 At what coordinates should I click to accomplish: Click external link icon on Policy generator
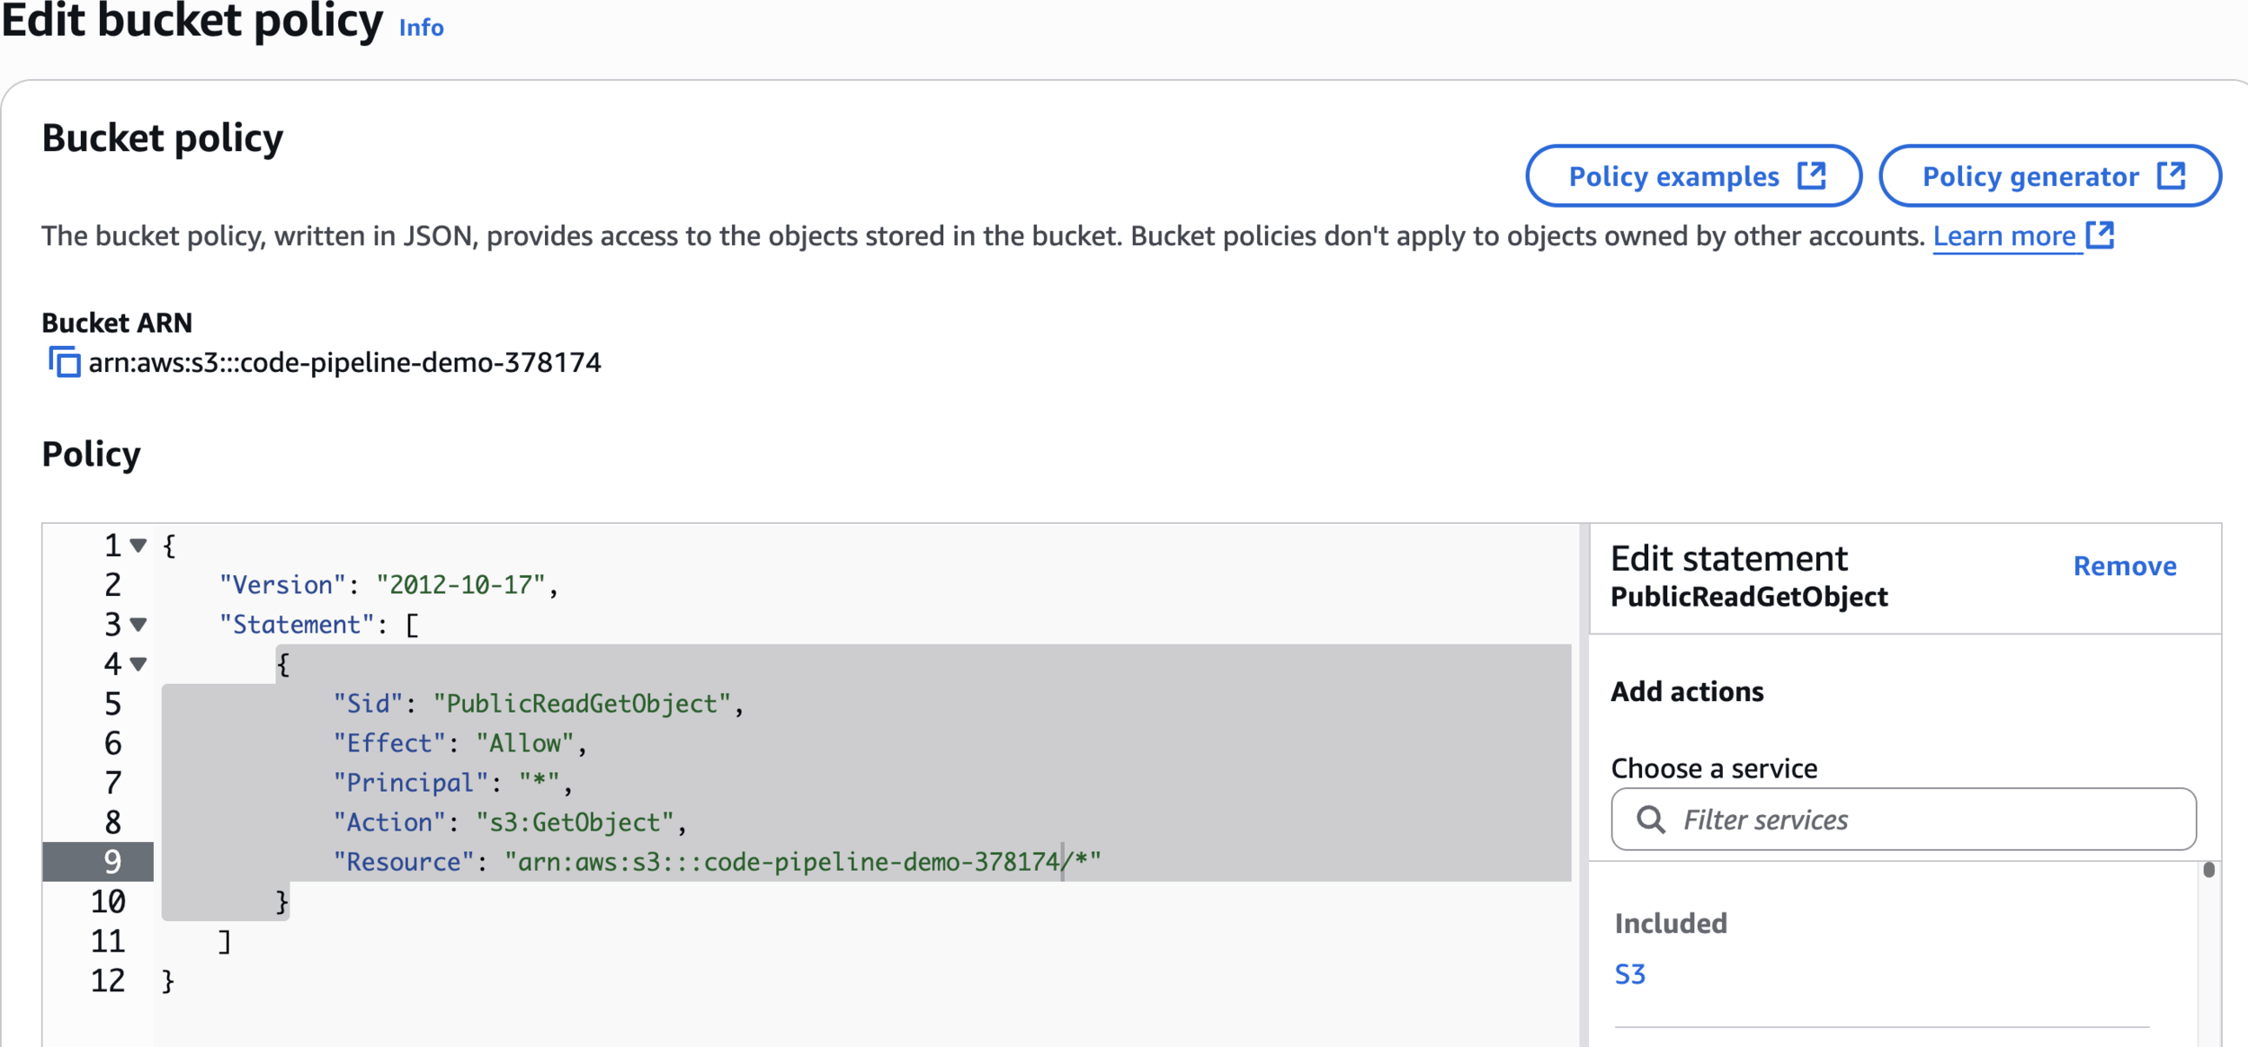pyautogui.click(x=2171, y=175)
